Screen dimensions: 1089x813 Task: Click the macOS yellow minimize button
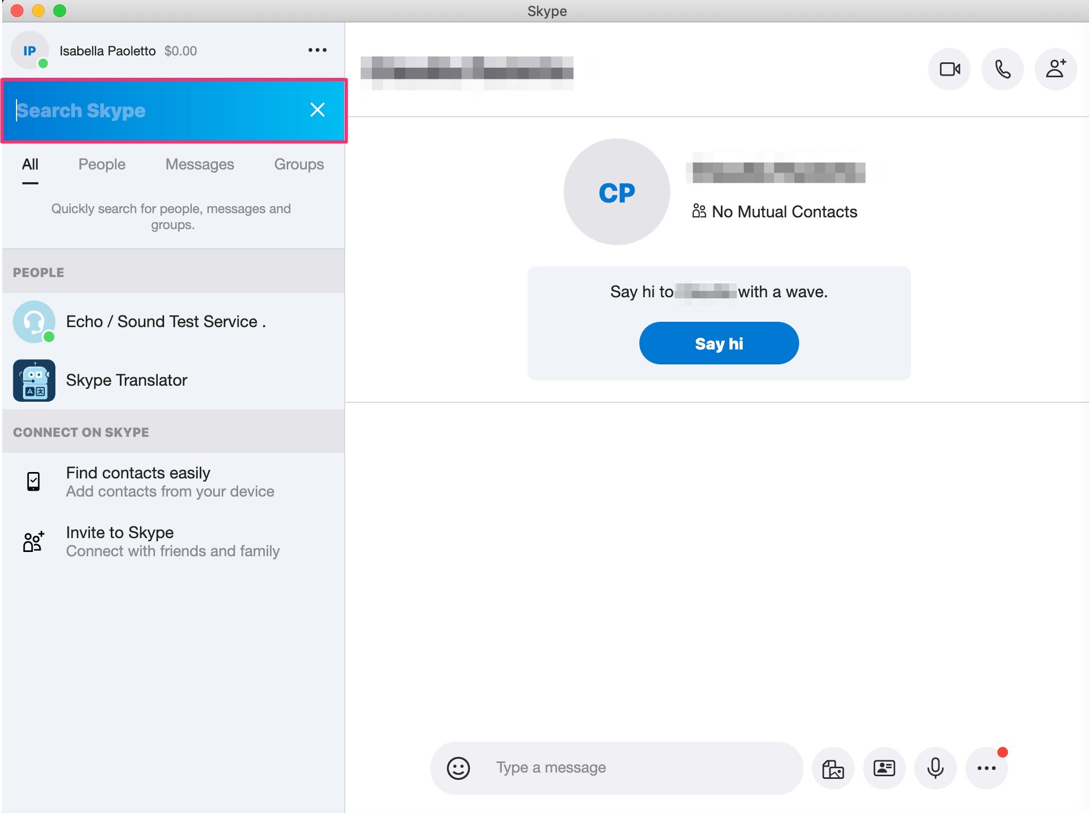38,10
